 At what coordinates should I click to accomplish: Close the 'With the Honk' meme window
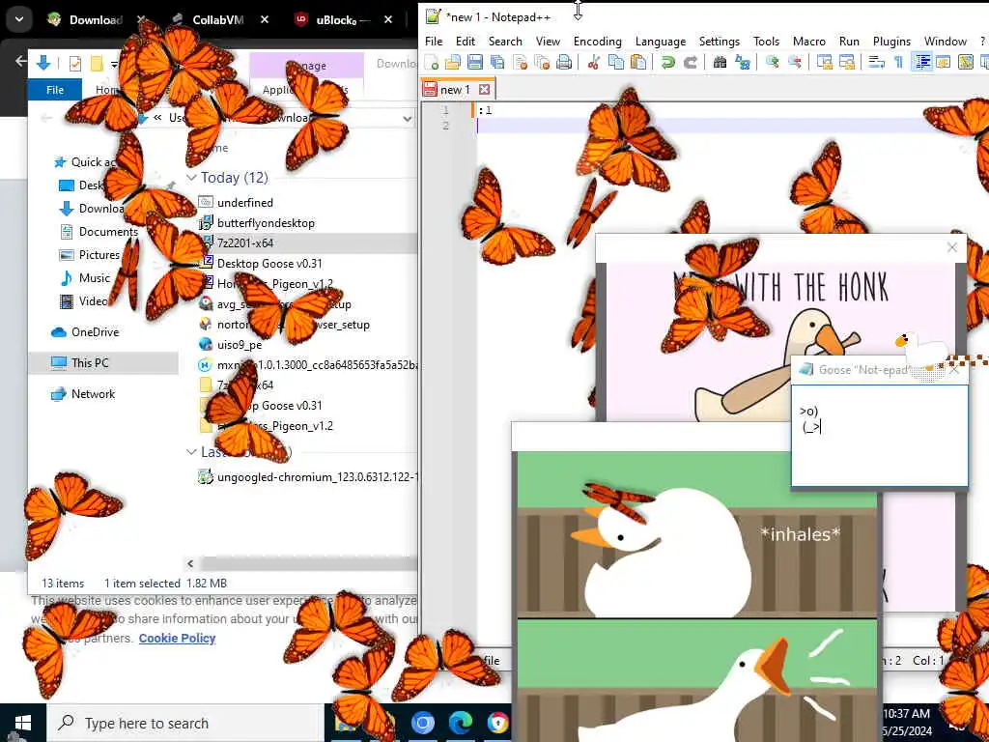click(951, 248)
